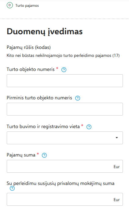Click the Pajamų suma label

coord(21,155)
